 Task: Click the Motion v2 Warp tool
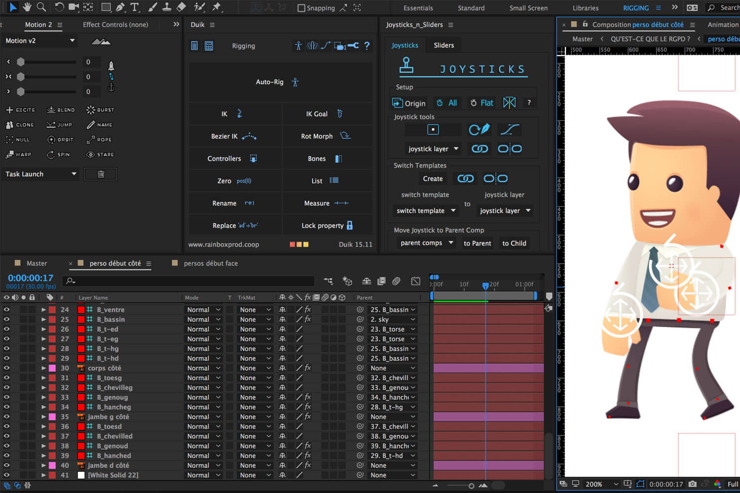coord(18,154)
